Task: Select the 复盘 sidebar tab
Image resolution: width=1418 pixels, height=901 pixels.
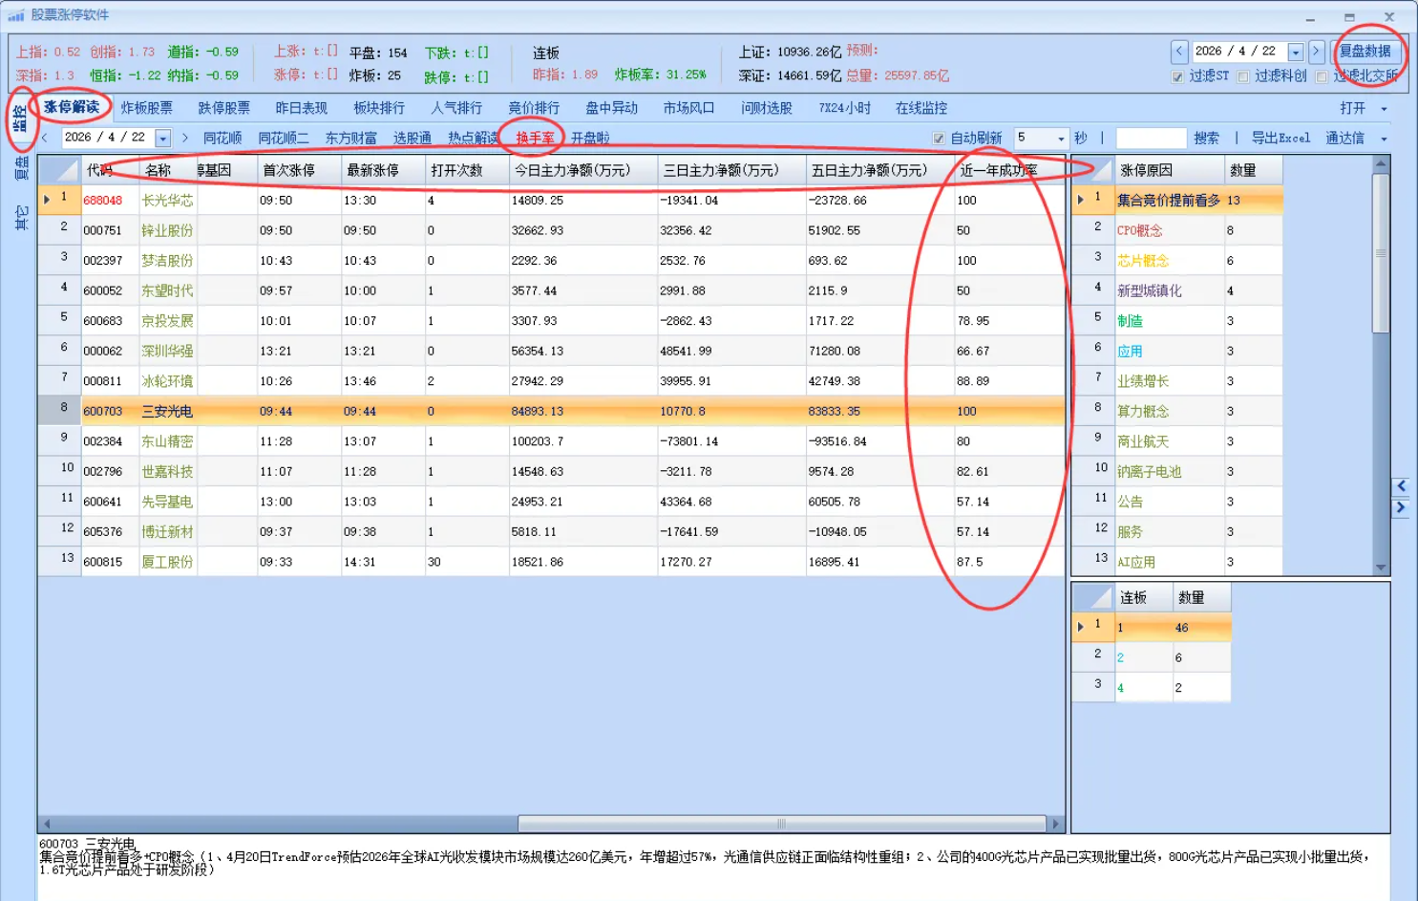Action: coord(21,169)
